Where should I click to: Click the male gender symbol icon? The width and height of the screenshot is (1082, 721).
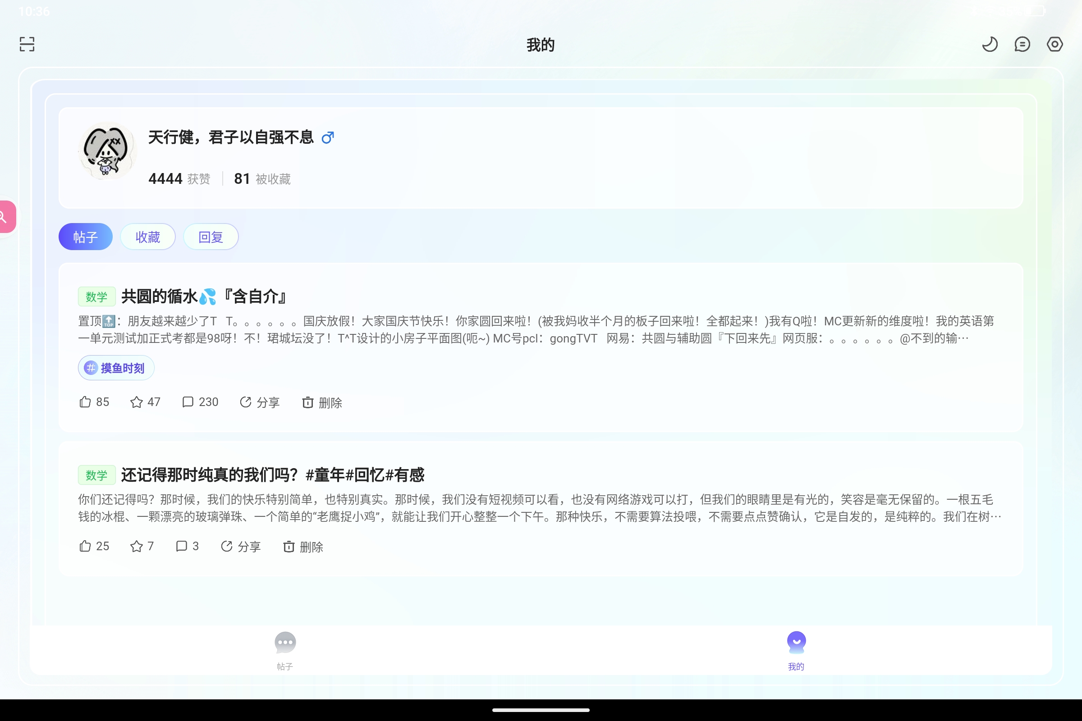point(328,137)
